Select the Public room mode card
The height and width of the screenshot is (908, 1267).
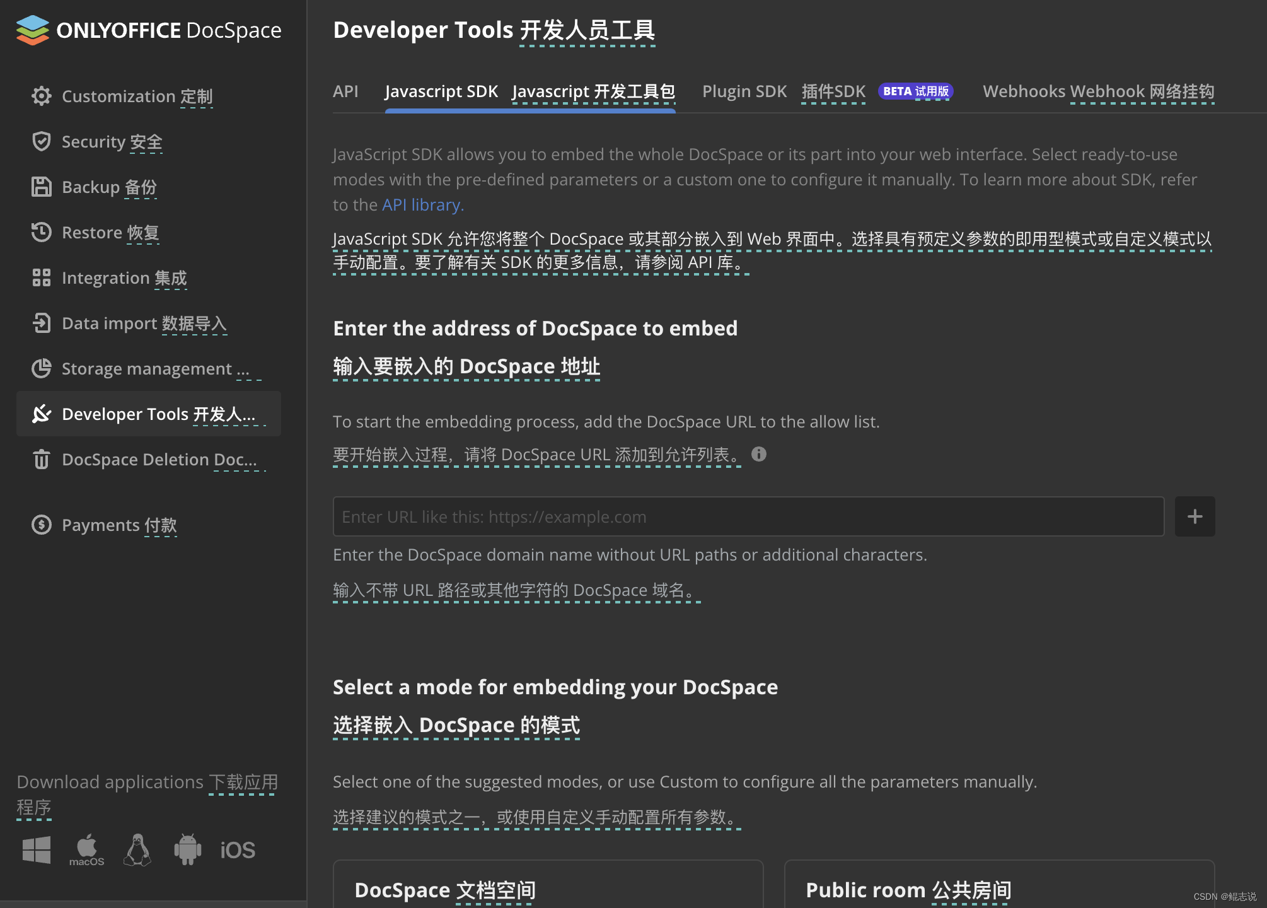999,884
